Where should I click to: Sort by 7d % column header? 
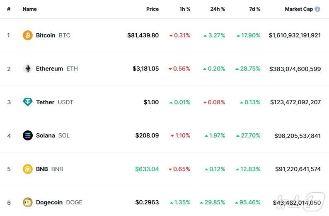coord(254,9)
